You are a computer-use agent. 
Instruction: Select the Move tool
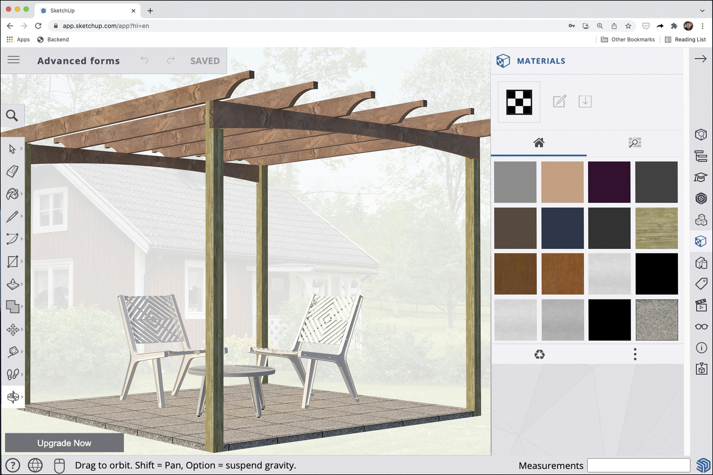(x=12, y=329)
